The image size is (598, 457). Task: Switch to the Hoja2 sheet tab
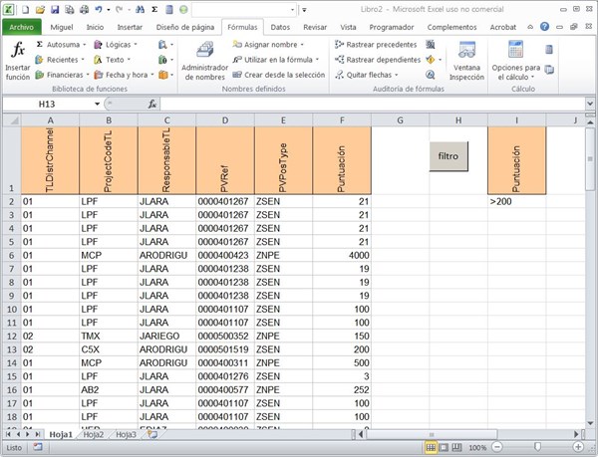click(93, 434)
